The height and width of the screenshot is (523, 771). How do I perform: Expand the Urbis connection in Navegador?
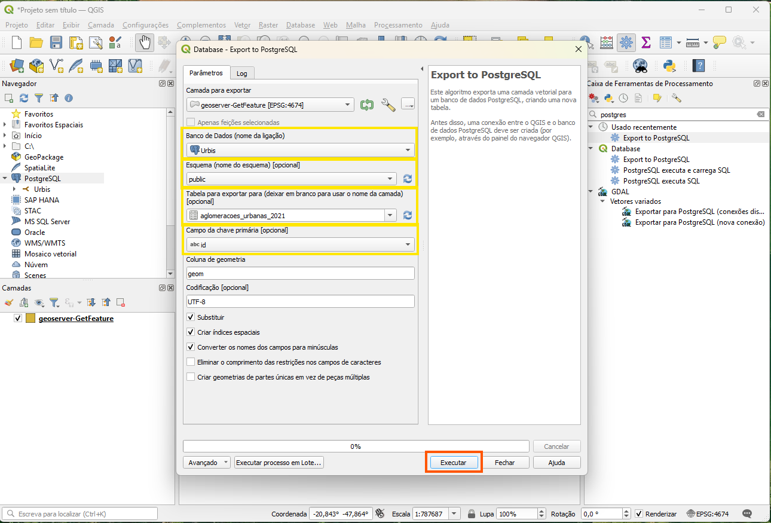(14, 189)
